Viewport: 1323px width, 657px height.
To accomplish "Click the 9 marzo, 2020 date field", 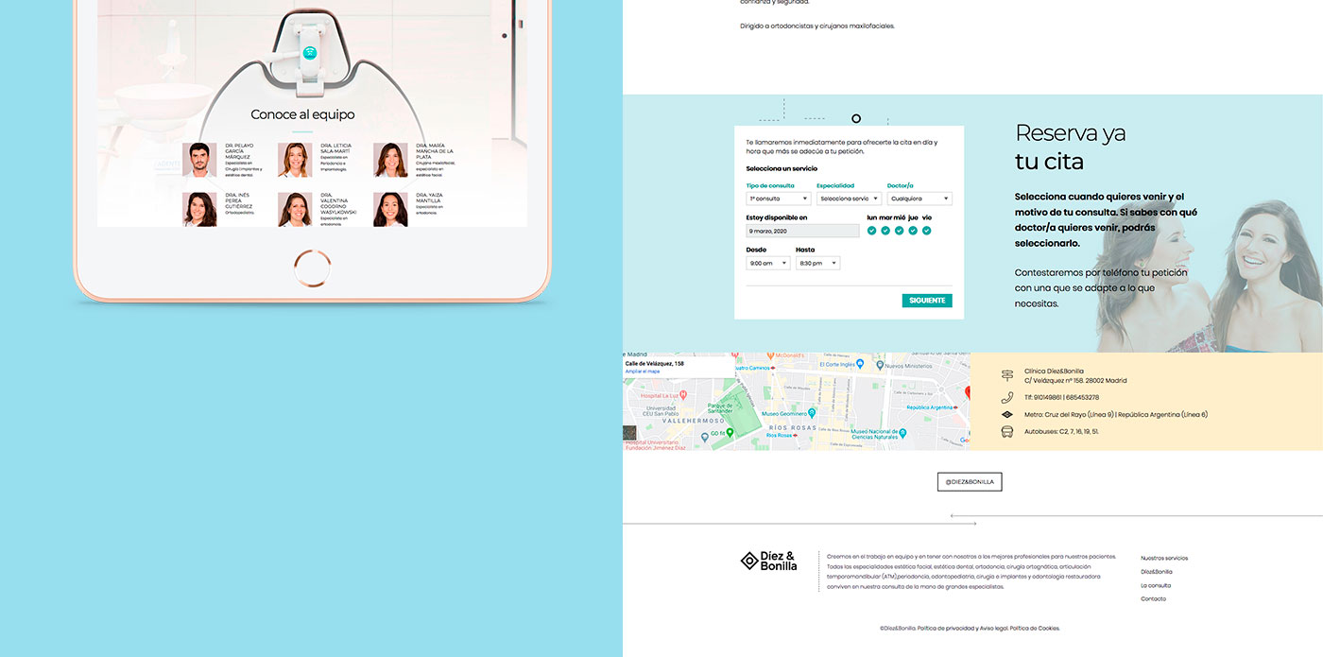I will click(x=803, y=231).
